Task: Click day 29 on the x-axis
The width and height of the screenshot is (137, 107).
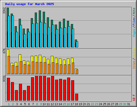Action: point(120,104)
